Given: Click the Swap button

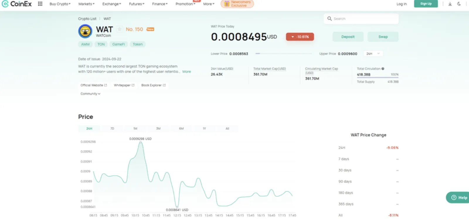Looking at the screenshot, I should click(383, 37).
